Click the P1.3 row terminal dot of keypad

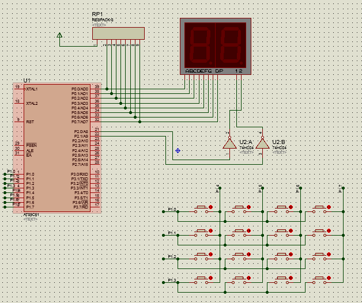point(164,282)
